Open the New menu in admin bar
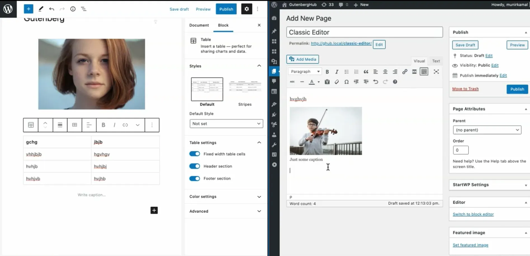The width and height of the screenshot is (530, 256). tap(361, 5)
